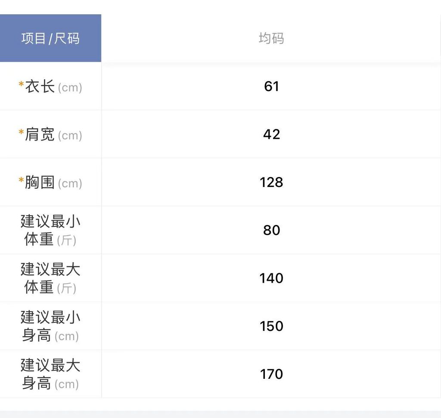Image resolution: width=441 pixels, height=418 pixels.
Task: Click the 建议最大体重 row label
Action: [50, 278]
